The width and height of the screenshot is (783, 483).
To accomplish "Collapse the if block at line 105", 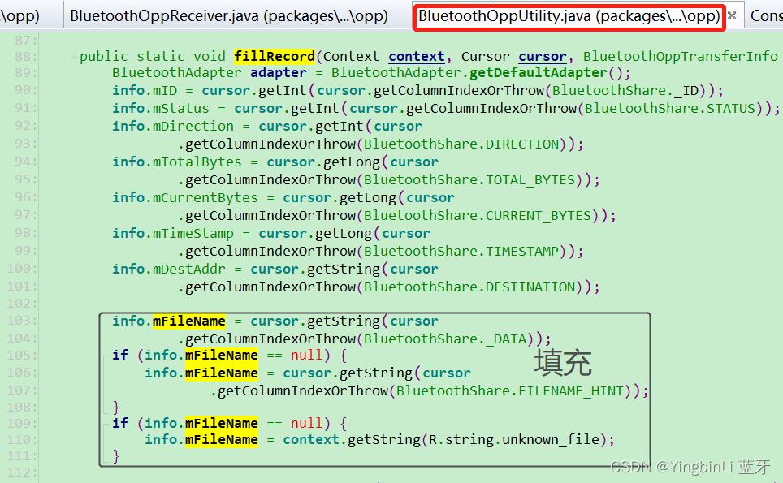I will pos(106,356).
